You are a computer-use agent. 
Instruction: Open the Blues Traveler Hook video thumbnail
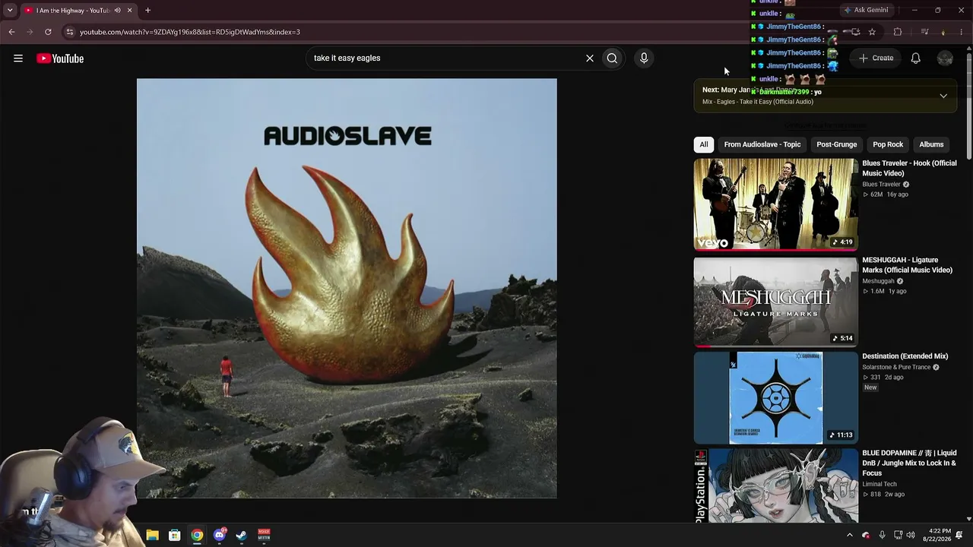(x=775, y=204)
